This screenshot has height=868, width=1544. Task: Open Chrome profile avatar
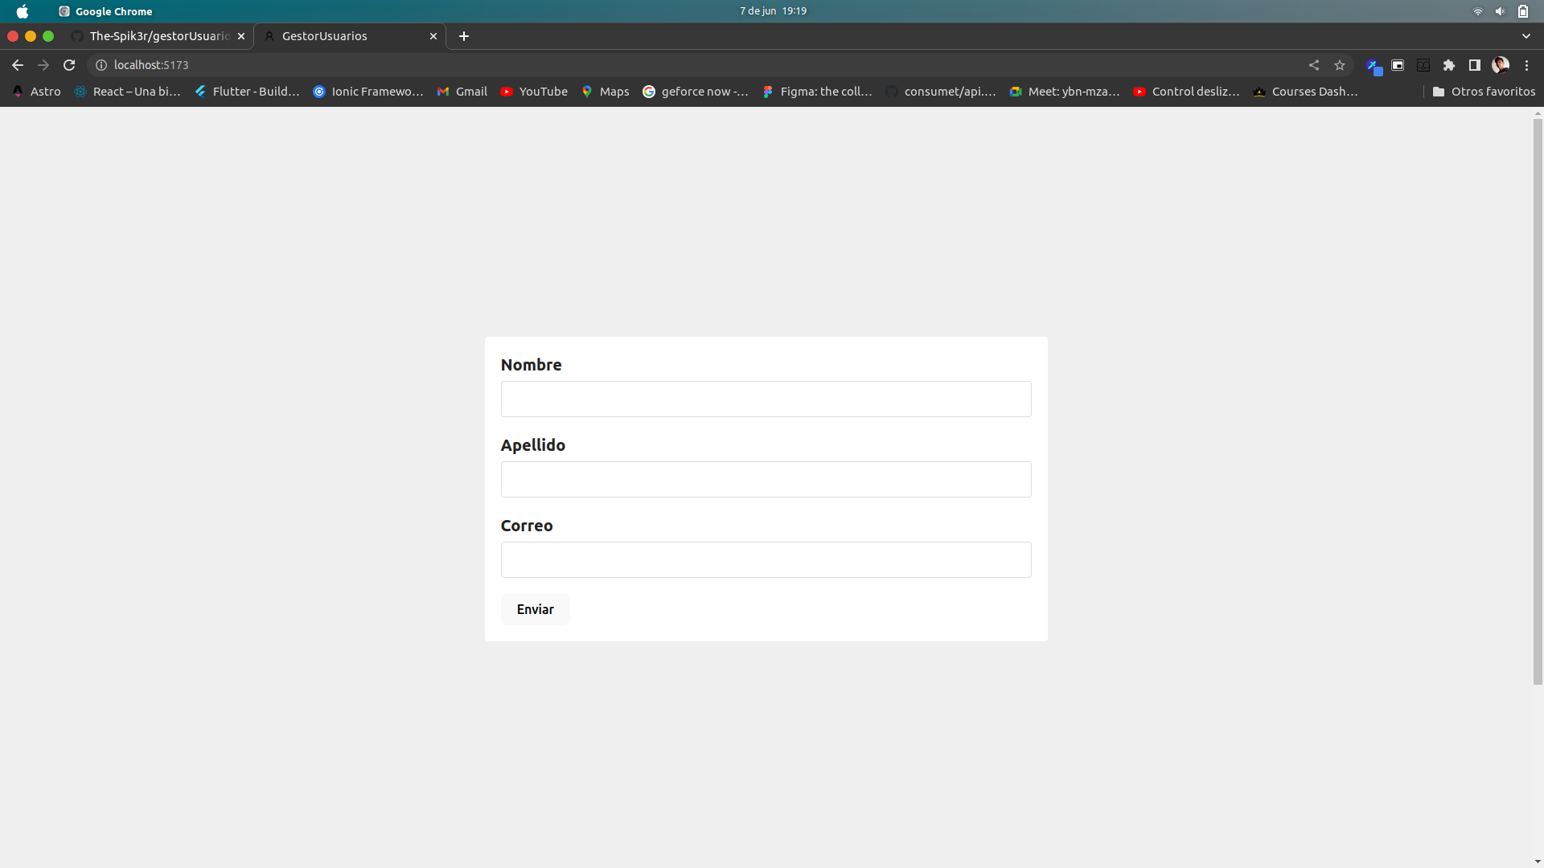coord(1501,65)
